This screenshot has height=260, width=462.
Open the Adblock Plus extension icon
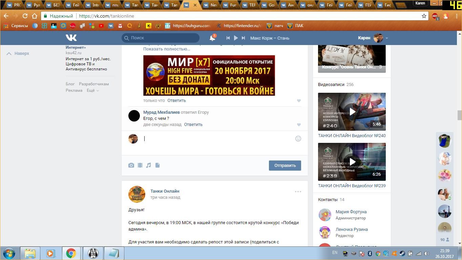tap(435, 16)
